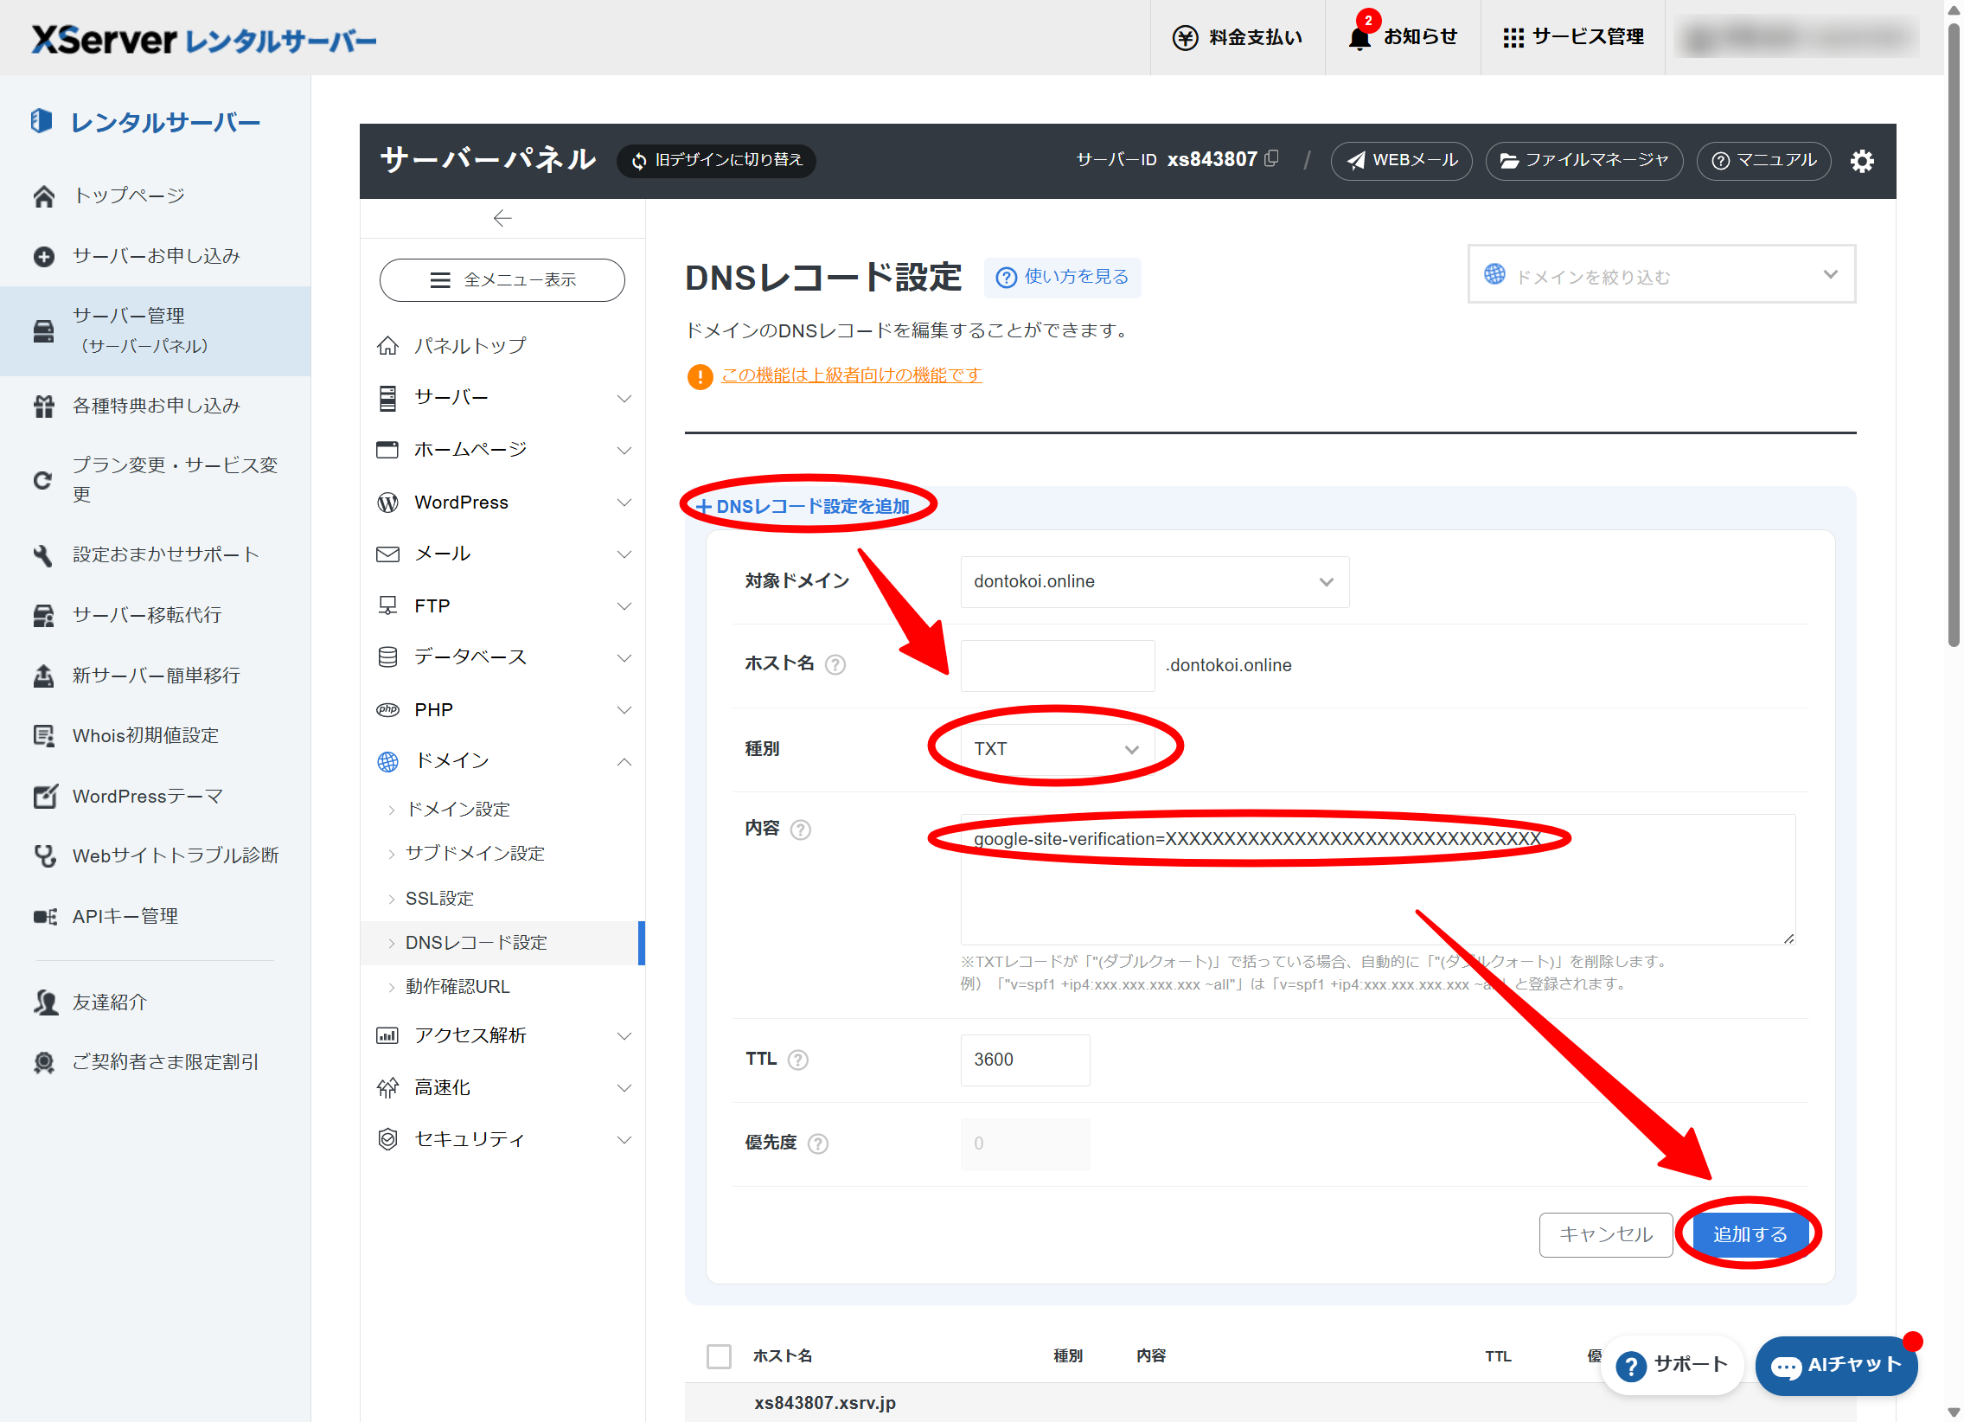Screen dimensions: 1964x1422
Task: Click the 使い方を見る help link
Action: coord(1062,277)
